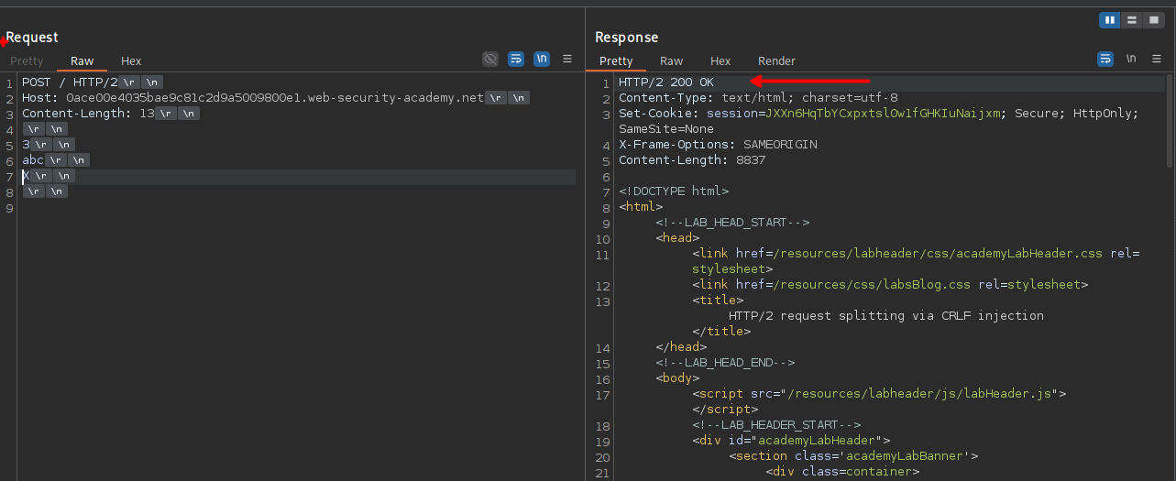Select side-by-side split layout icon
The height and width of the screenshot is (481, 1176).
coord(1110,19)
